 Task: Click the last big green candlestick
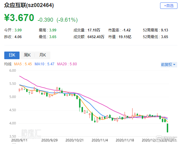[x=167, y=128]
